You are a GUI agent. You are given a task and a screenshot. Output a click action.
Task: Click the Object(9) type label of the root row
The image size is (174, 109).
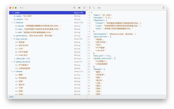point(79,13)
